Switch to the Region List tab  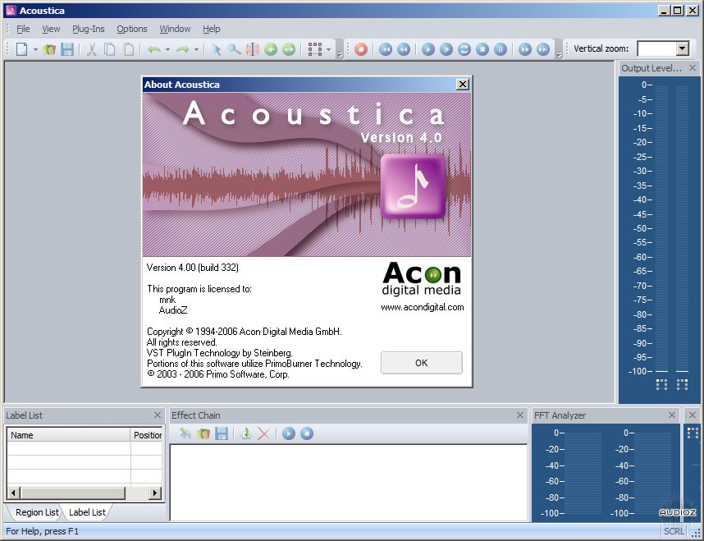pyautogui.click(x=37, y=512)
